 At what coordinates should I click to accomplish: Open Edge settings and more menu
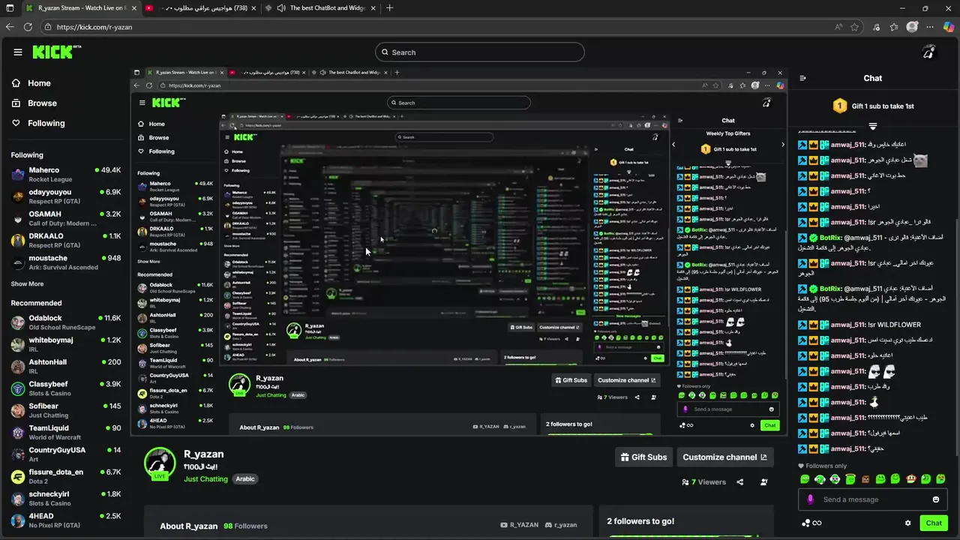pyautogui.click(x=931, y=27)
